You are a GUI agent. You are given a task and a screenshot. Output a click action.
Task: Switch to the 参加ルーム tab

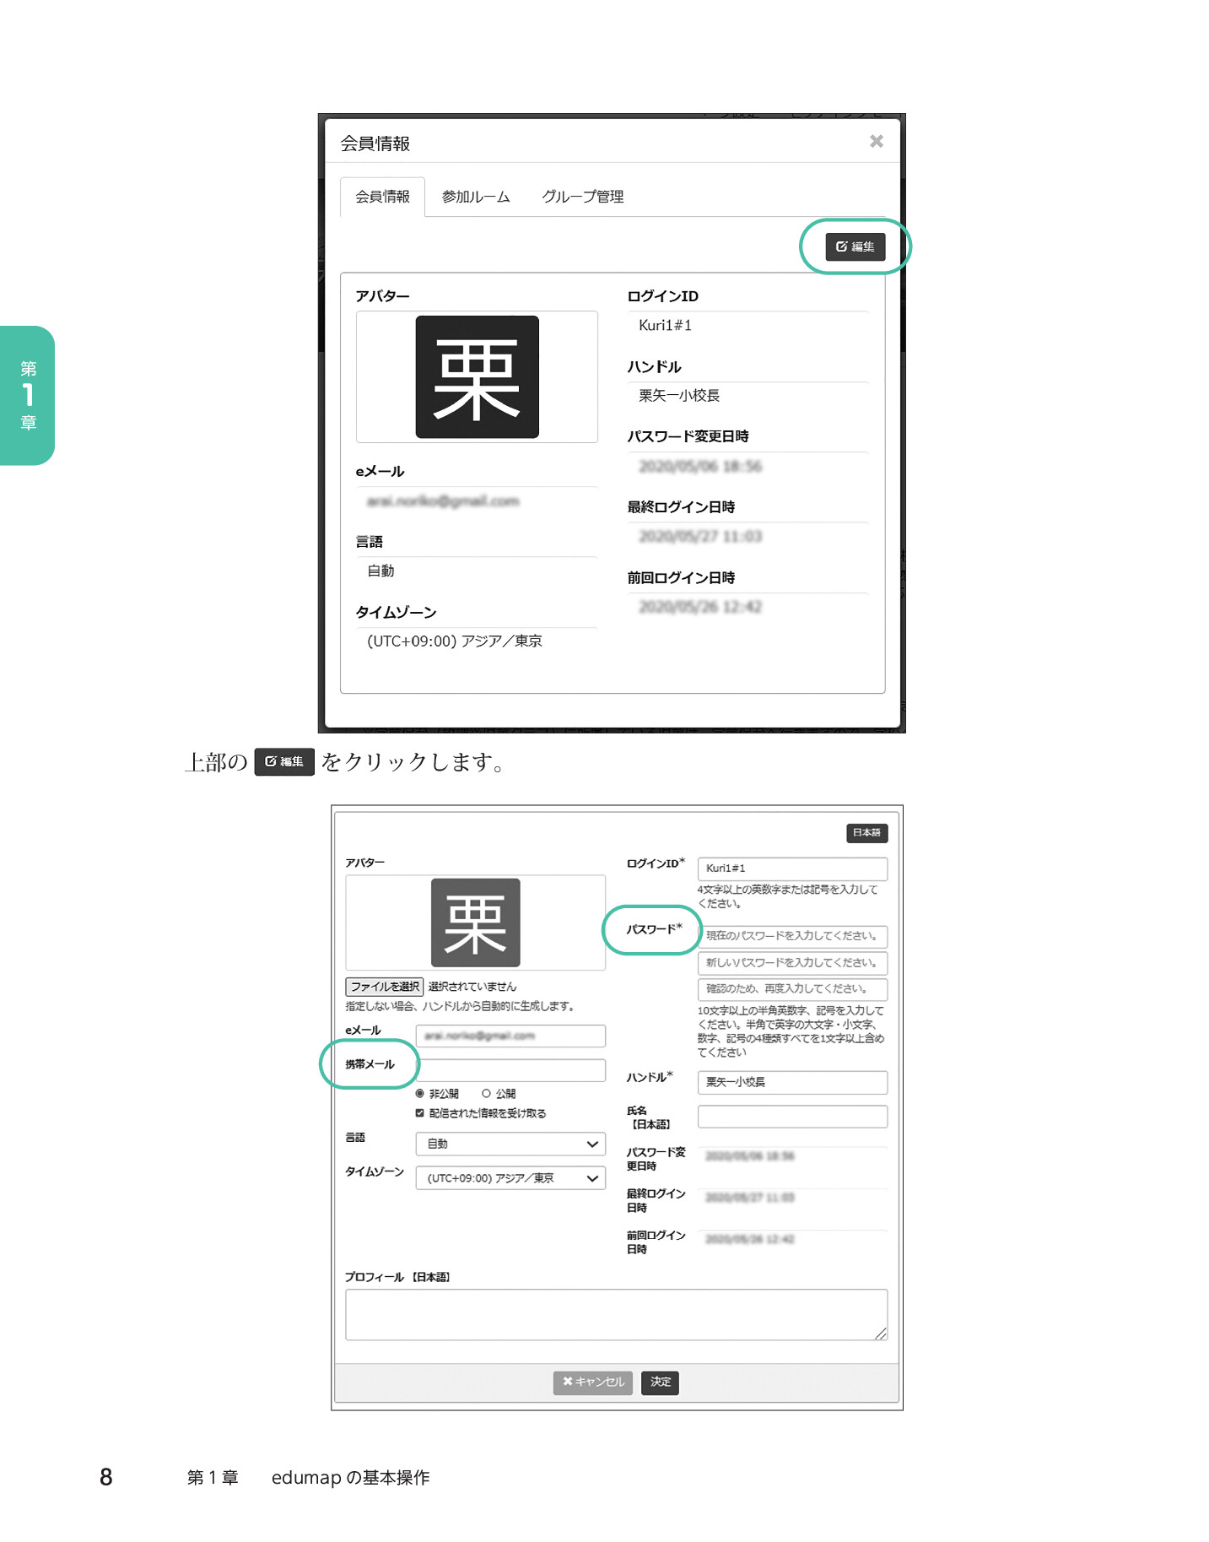[476, 197]
